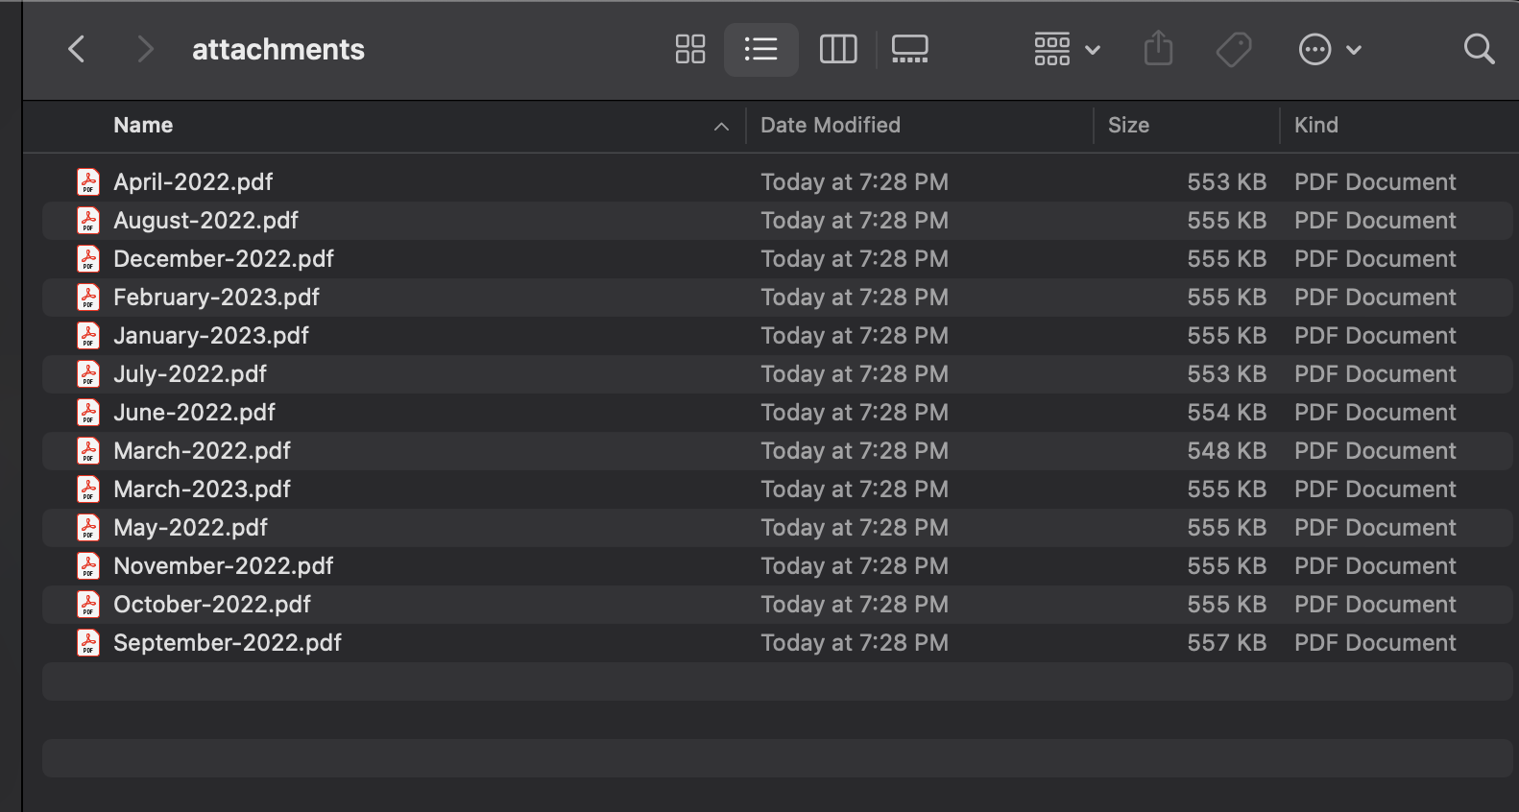Select the file name August-2022.pdf
Screen dimensions: 1519x812
click(x=205, y=221)
